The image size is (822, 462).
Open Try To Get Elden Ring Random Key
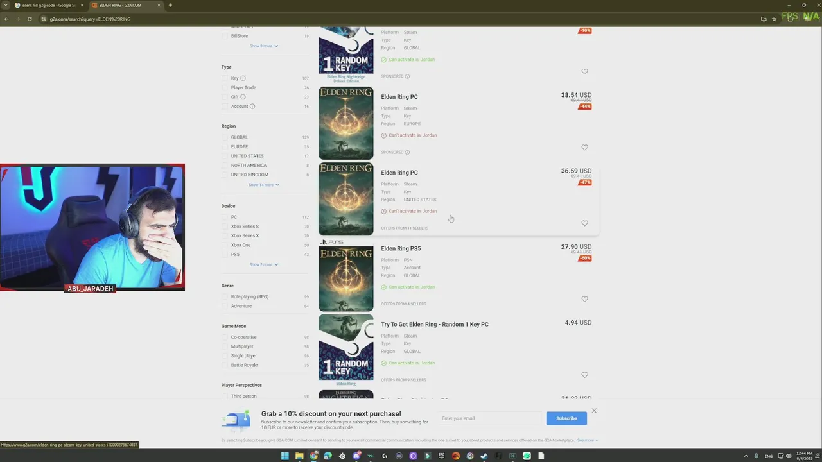[x=435, y=324]
